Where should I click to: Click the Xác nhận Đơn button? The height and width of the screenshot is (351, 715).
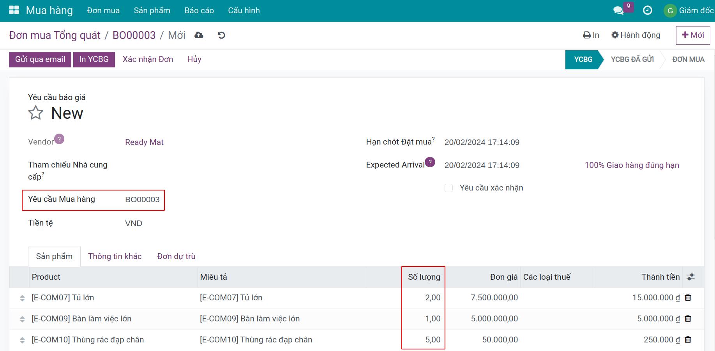pos(148,60)
